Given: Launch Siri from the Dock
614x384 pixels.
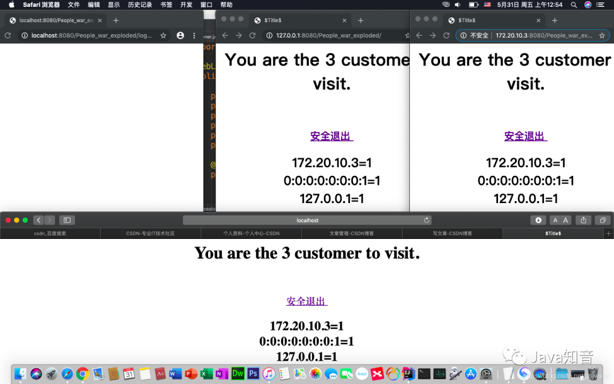Looking at the screenshot, I should (36, 374).
